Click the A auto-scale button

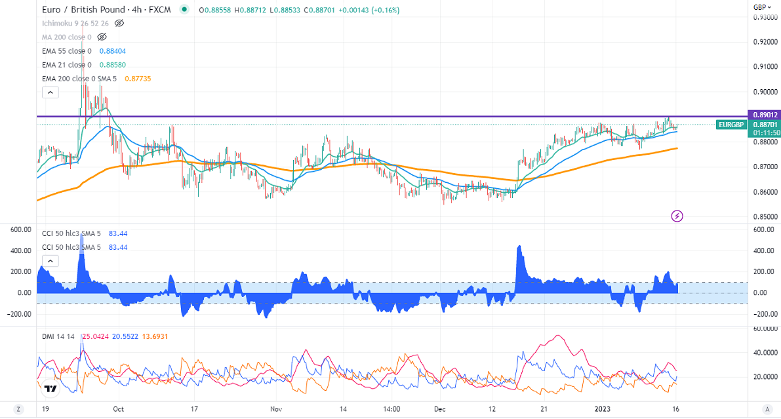tap(767, 409)
